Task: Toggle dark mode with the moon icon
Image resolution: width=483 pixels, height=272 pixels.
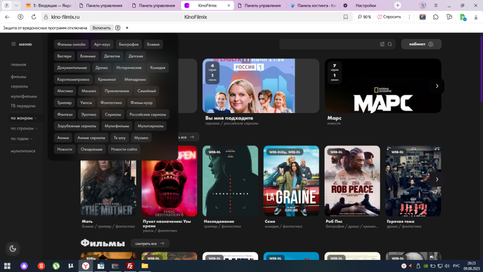Action: pos(13,248)
